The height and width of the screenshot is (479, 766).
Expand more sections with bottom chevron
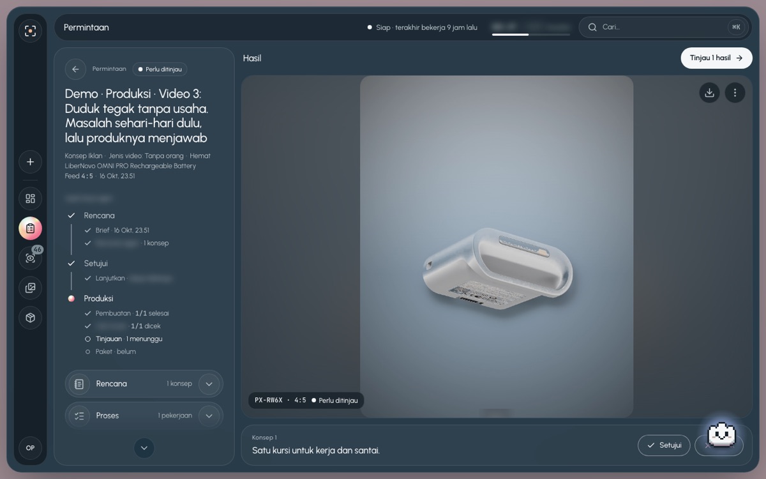pyautogui.click(x=144, y=448)
